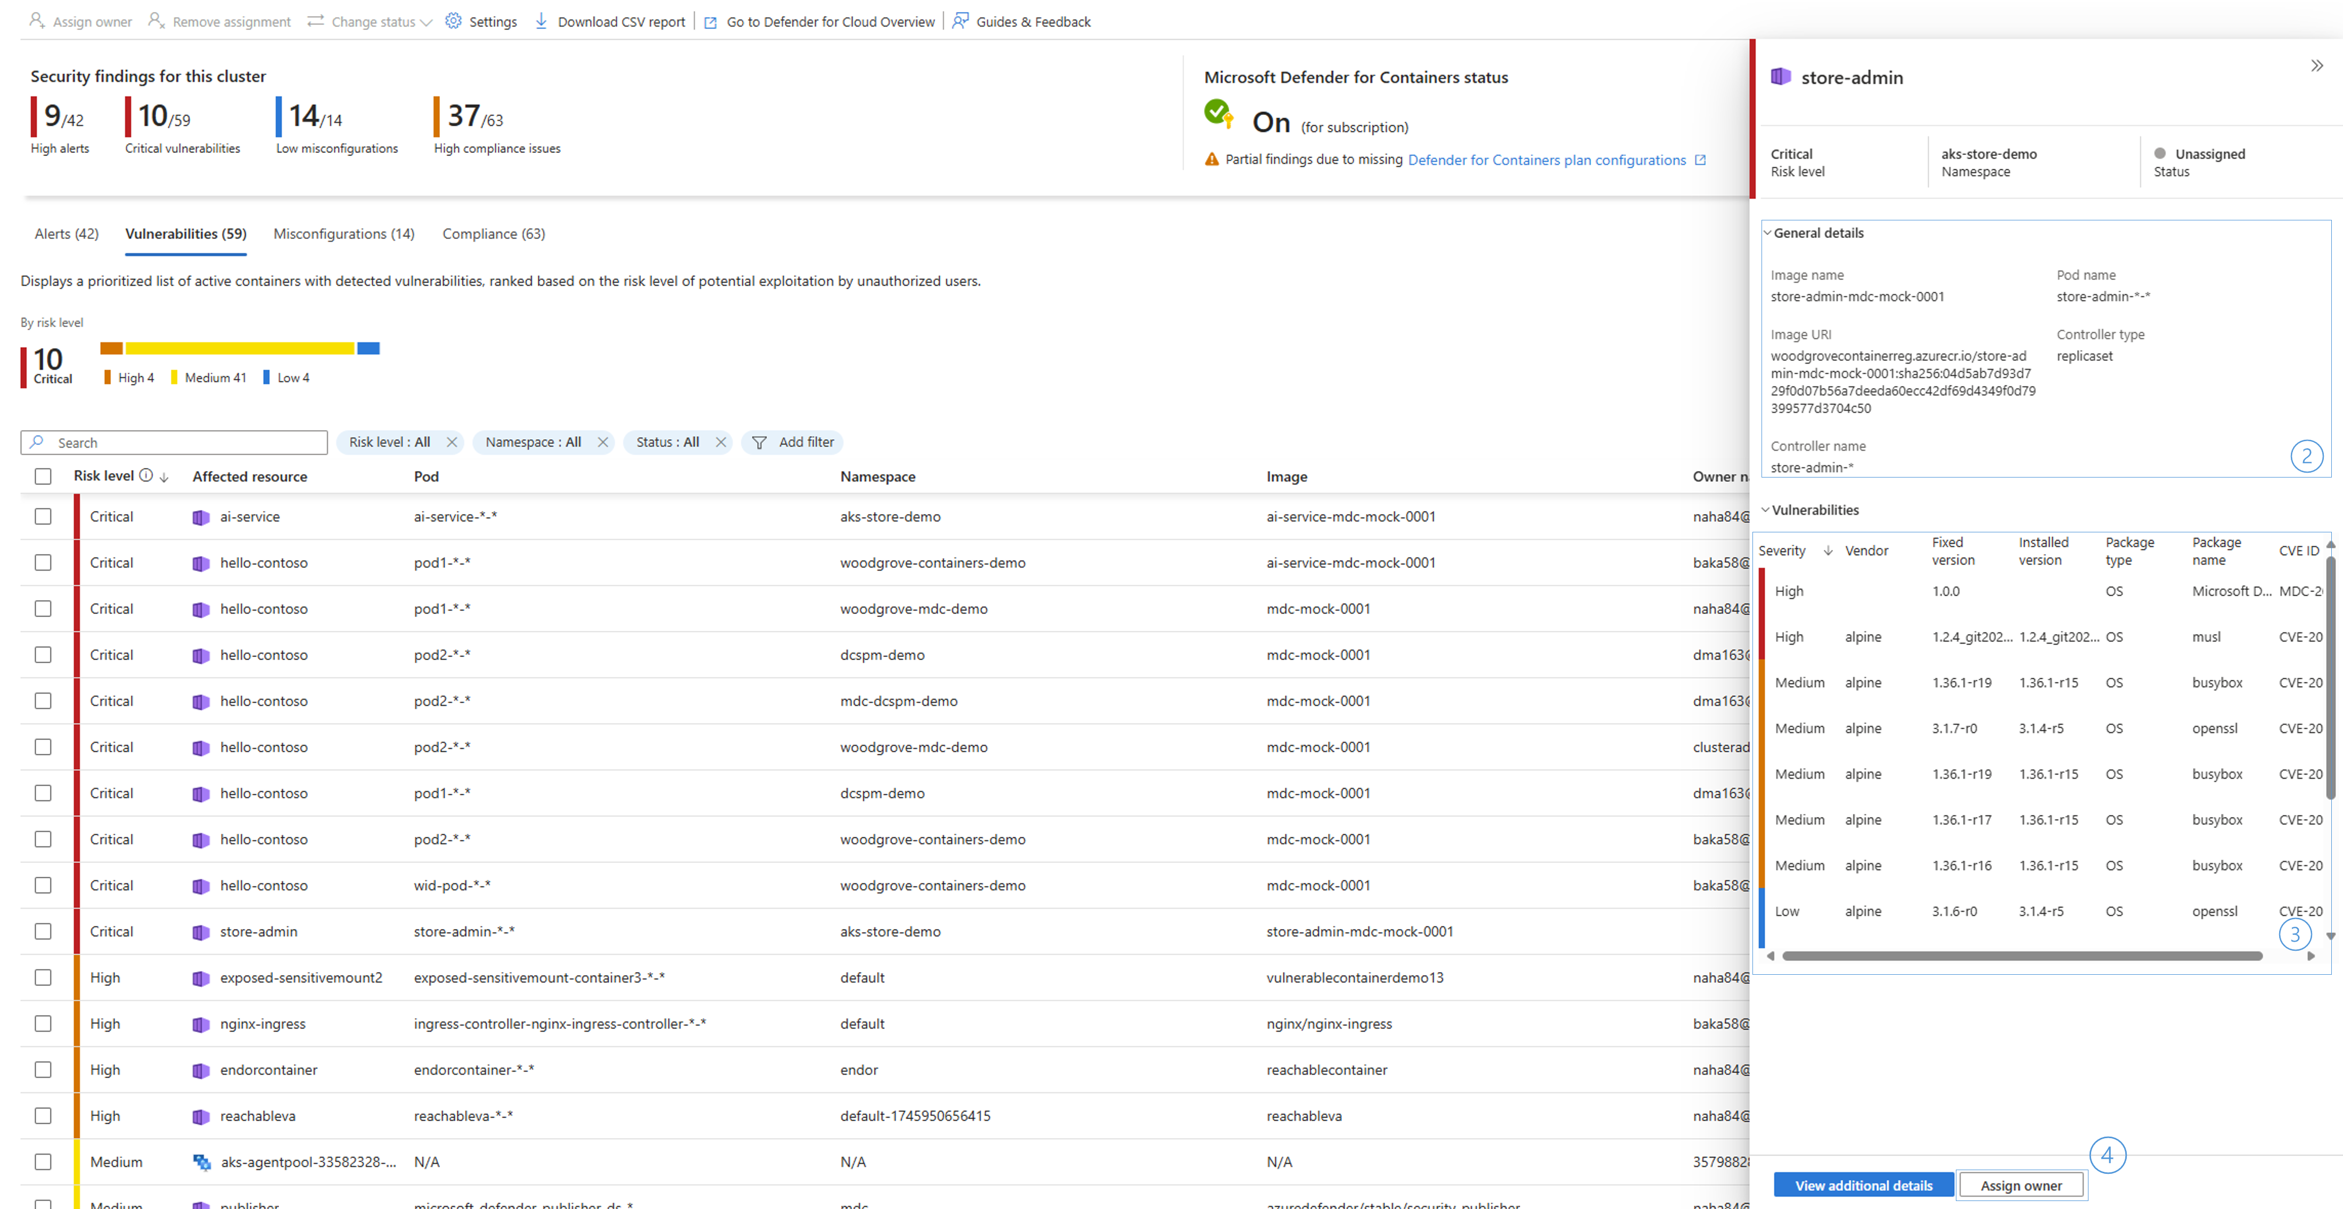
Task: Click the yellow Medium segment of risk bar
Action: [x=239, y=348]
